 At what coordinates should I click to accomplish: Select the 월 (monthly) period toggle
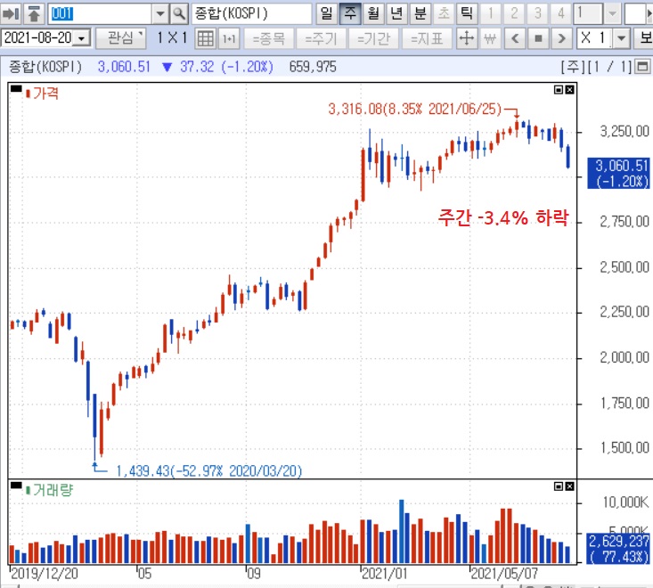[373, 13]
